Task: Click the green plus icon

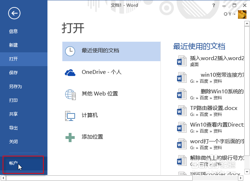Action: [x=70, y=138]
